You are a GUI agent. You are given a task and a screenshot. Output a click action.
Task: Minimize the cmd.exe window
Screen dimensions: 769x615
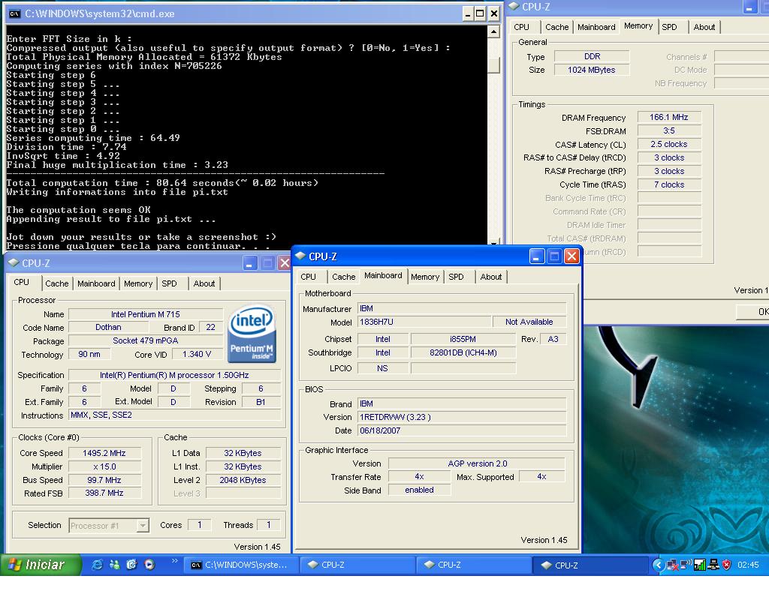pos(467,13)
